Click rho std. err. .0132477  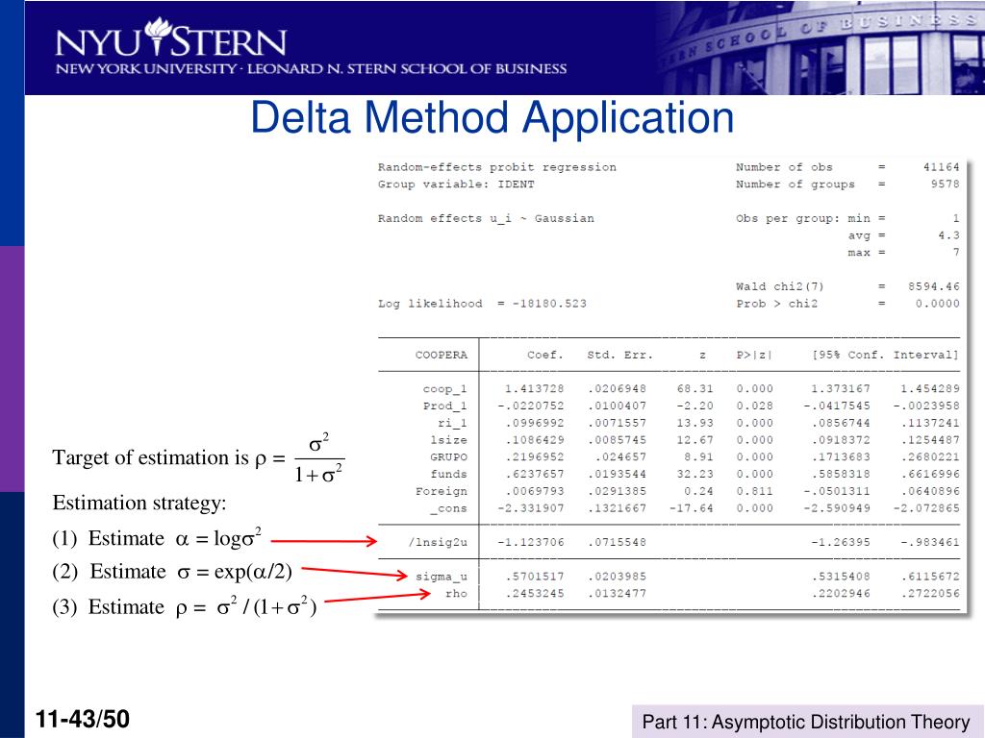617,593
